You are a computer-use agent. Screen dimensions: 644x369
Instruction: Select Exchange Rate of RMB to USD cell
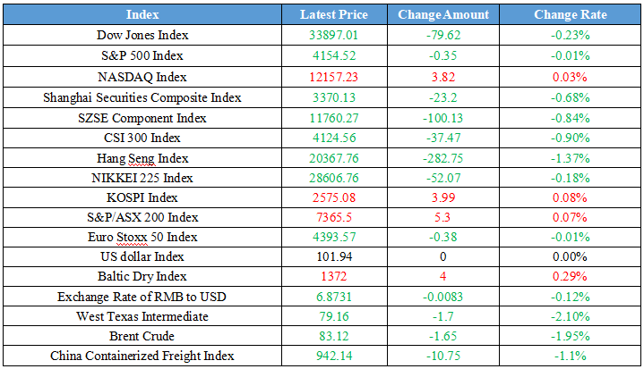pyautogui.click(x=143, y=297)
